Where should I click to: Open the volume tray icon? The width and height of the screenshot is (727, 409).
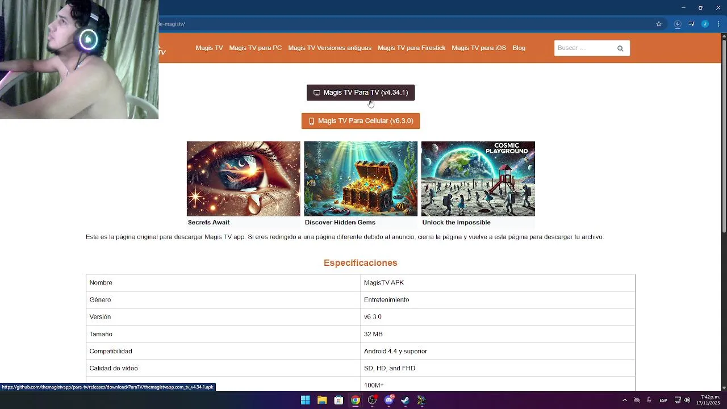[x=687, y=400]
